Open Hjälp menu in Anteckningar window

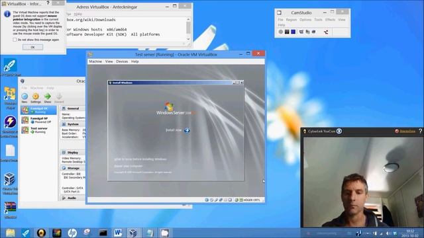(x=78, y=14)
